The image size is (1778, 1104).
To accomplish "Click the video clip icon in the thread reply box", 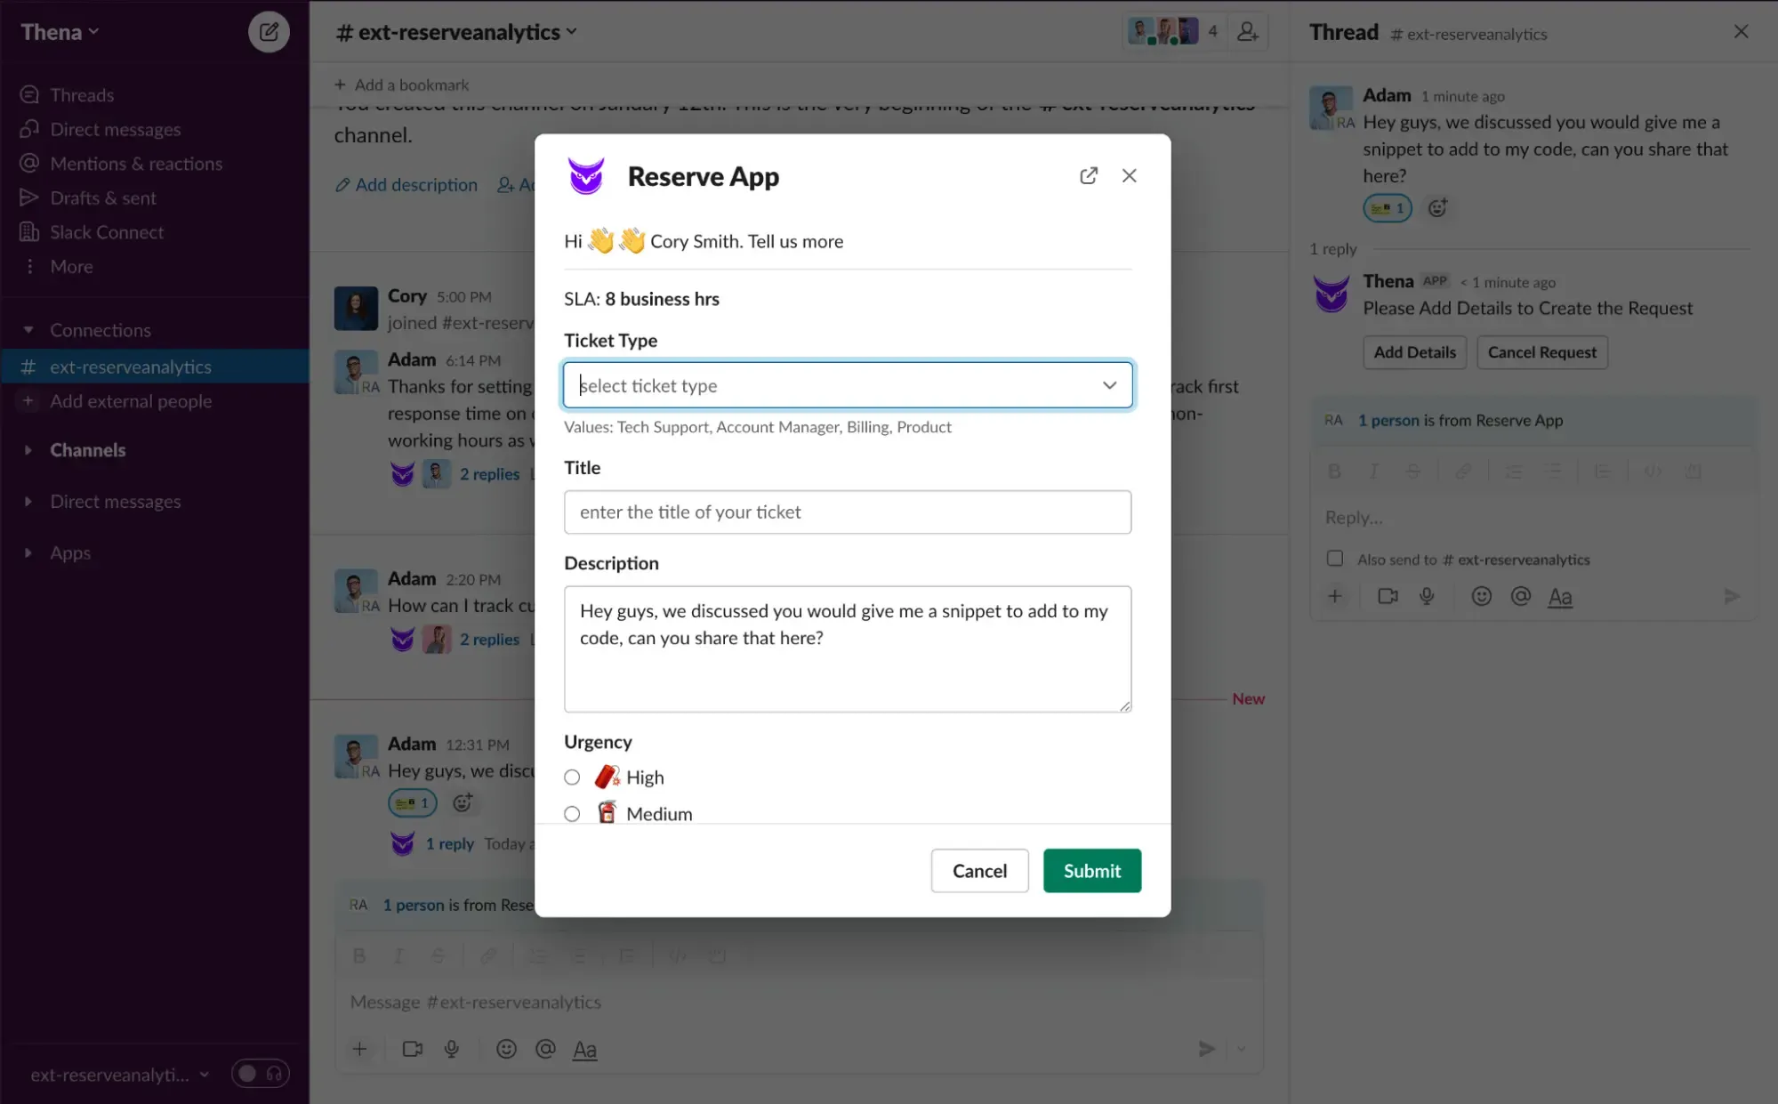I will coord(1388,597).
